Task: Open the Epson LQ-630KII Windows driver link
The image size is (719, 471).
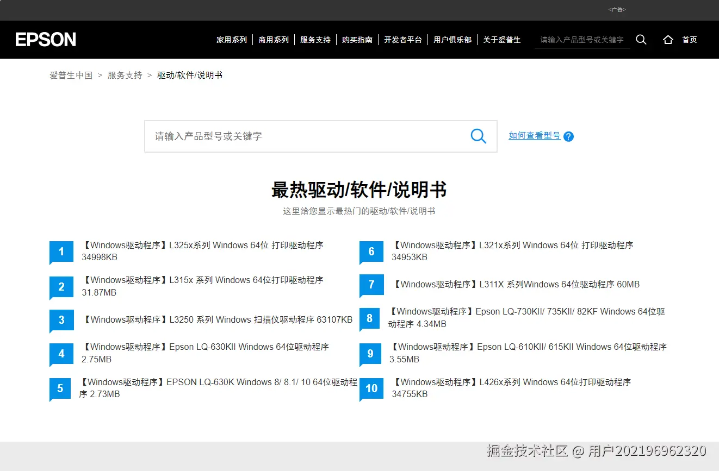Action: click(205, 347)
